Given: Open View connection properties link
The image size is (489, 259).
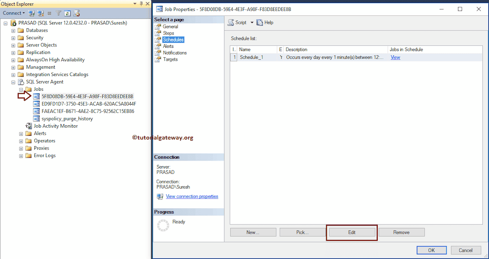Looking at the screenshot, I should point(192,196).
